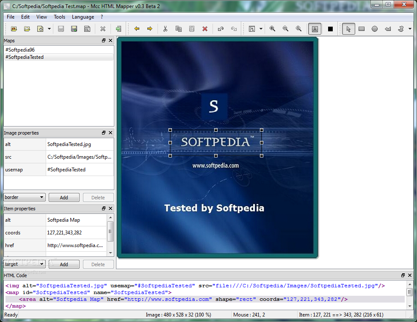
Task: Open the File menu
Action: point(11,17)
